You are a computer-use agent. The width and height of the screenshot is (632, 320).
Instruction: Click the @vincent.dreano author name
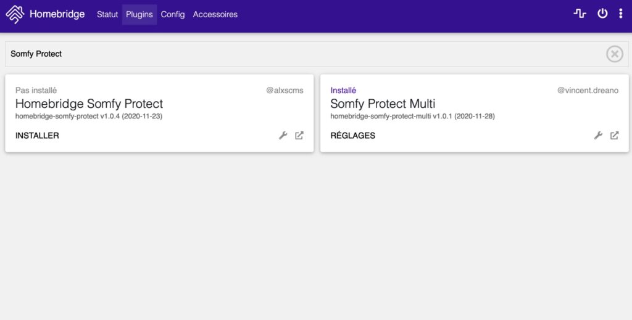coord(588,91)
